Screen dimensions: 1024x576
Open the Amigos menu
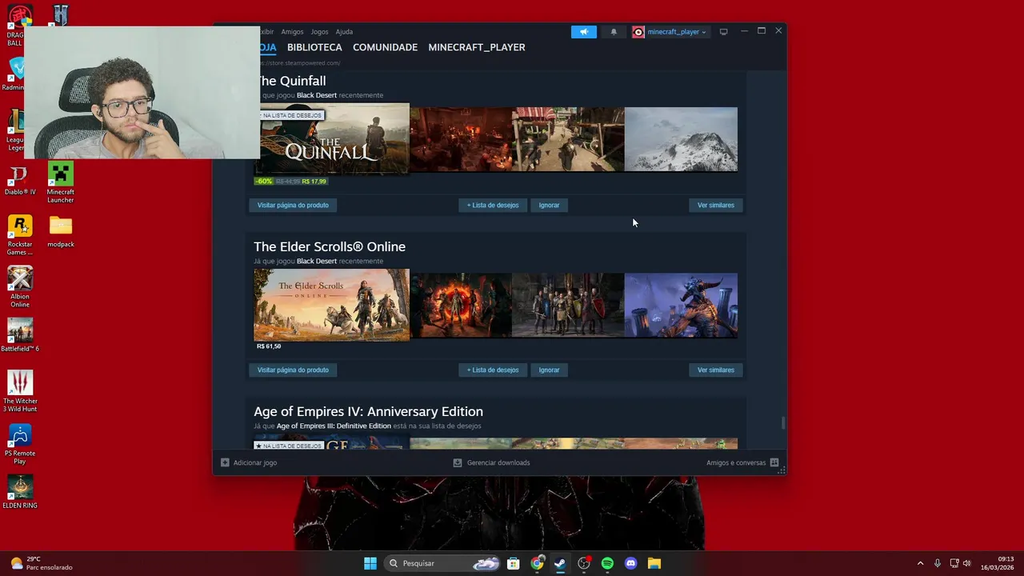coord(292,32)
